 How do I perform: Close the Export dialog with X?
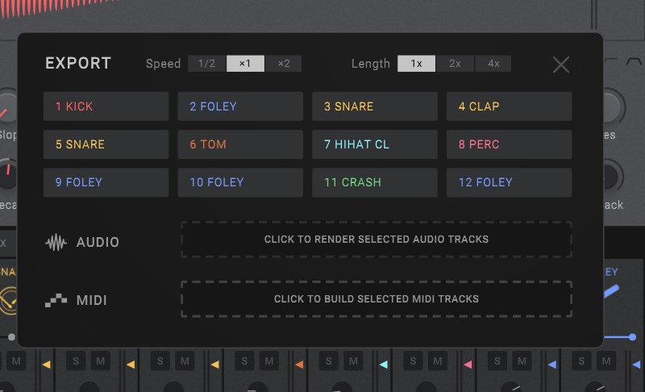[x=561, y=65]
